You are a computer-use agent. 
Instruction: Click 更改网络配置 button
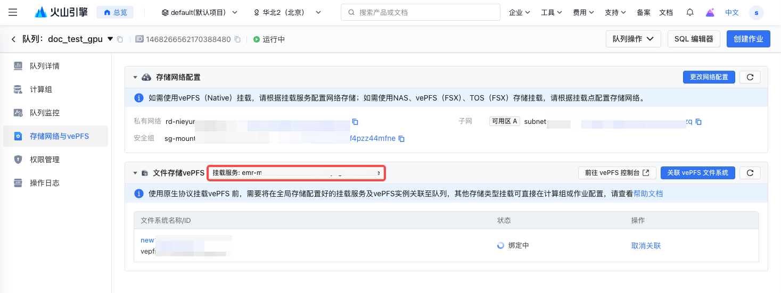tap(709, 77)
